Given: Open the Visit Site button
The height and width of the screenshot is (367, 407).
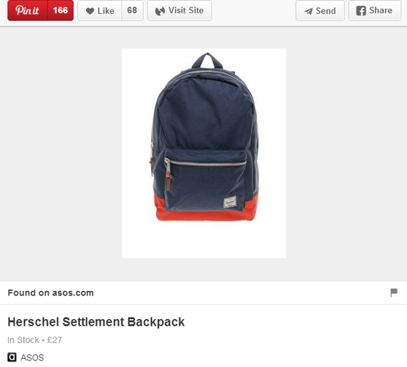Looking at the screenshot, I should (179, 11).
